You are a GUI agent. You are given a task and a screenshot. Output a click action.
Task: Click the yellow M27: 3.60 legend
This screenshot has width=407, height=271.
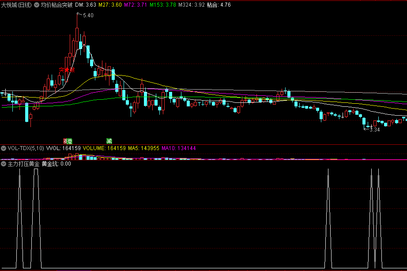[x=110, y=5]
